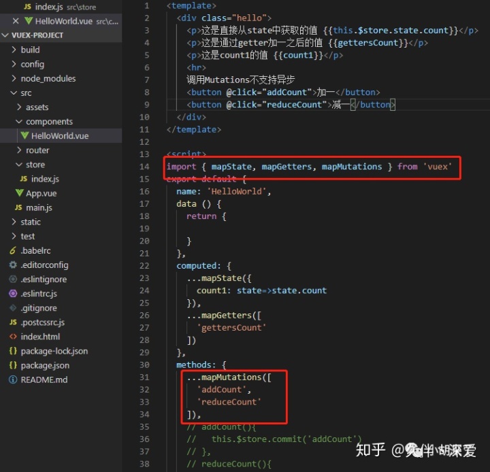Click 'count1: state=>state.count' on line 24
The image size is (490, 472).
pyautogui.click(x=261, y=290)
